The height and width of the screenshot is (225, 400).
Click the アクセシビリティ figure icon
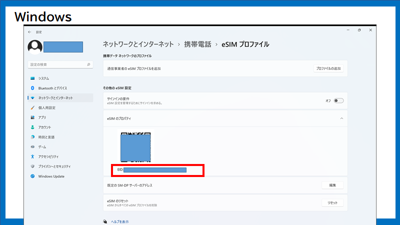[32, 156]
